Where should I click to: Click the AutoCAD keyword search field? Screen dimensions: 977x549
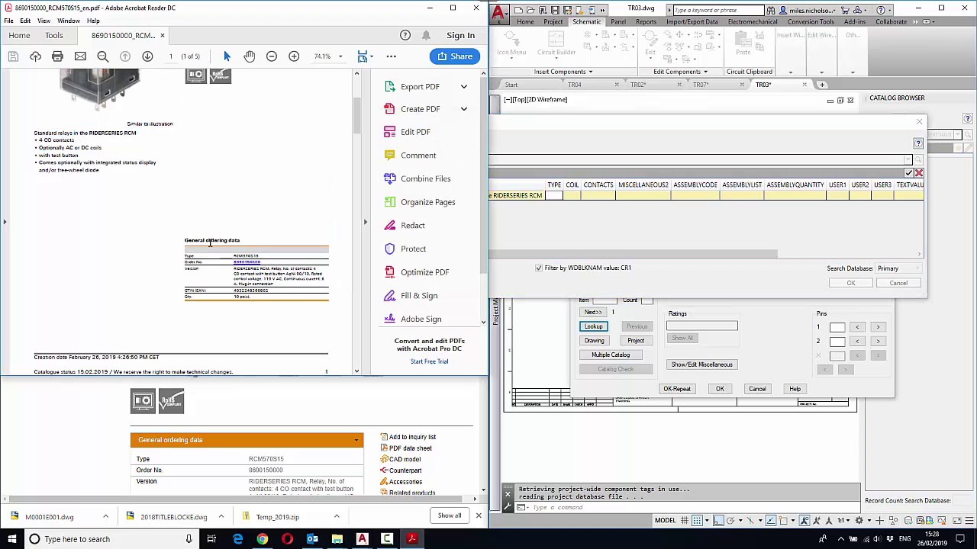[717, 10]
